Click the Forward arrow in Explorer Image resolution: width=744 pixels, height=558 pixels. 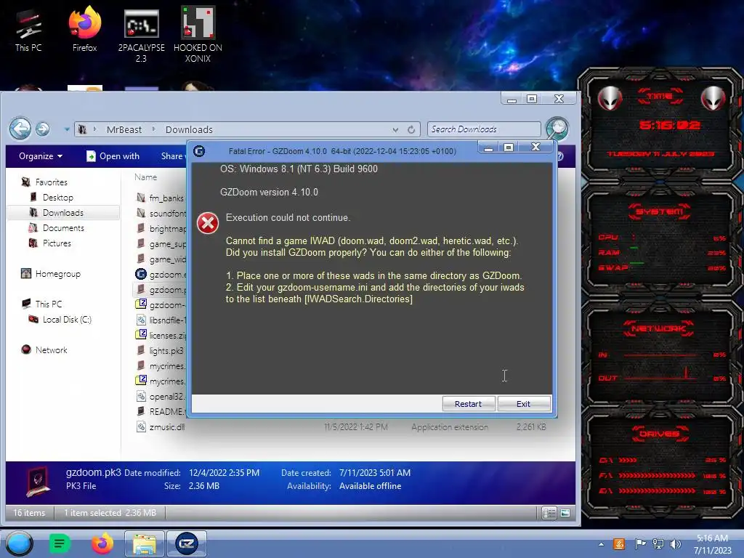[x=43, y=129]
